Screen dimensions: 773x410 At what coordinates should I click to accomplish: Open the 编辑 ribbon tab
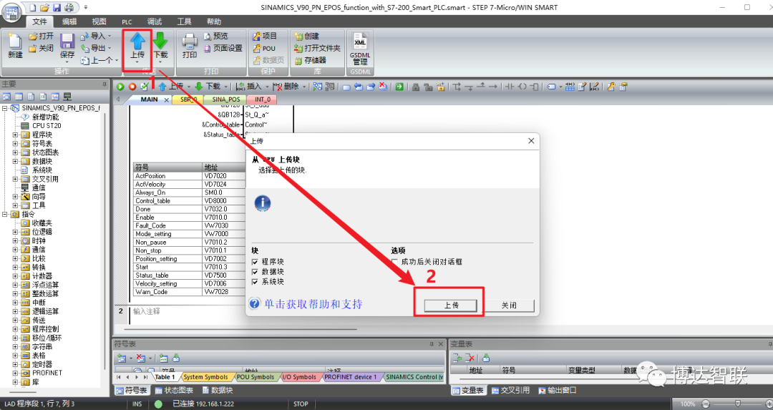tap(69, 21)
